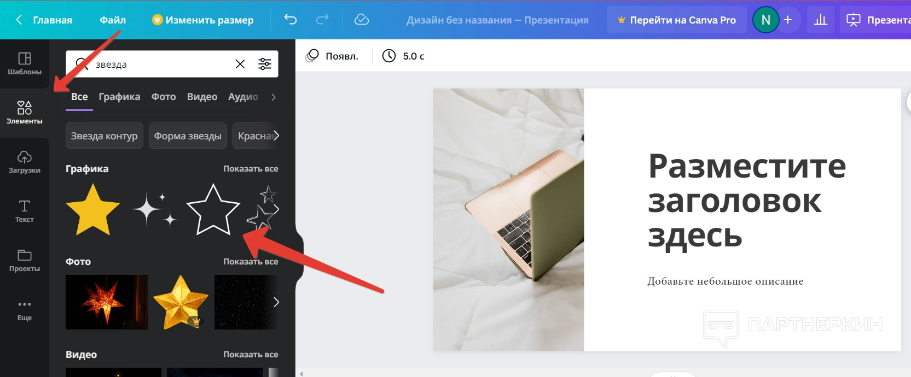Click Показать все for Видео
This screenshot has height=377, width=911.
[x=251, y=355]
